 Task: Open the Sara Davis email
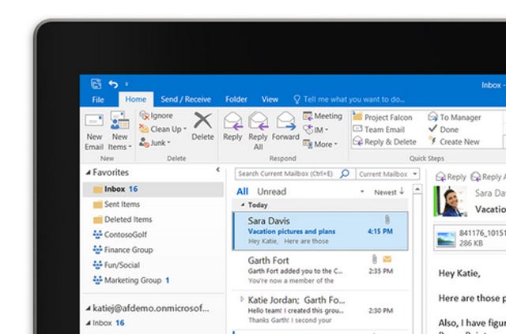320,231
